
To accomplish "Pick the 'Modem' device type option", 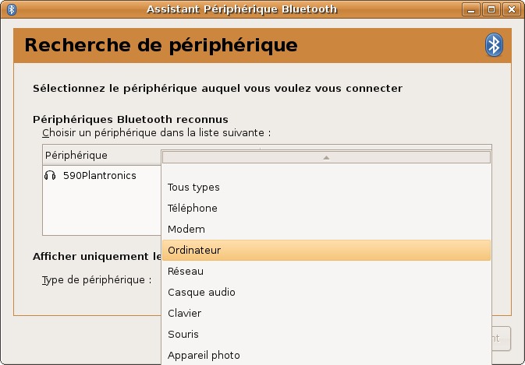I will pos(186,230).
